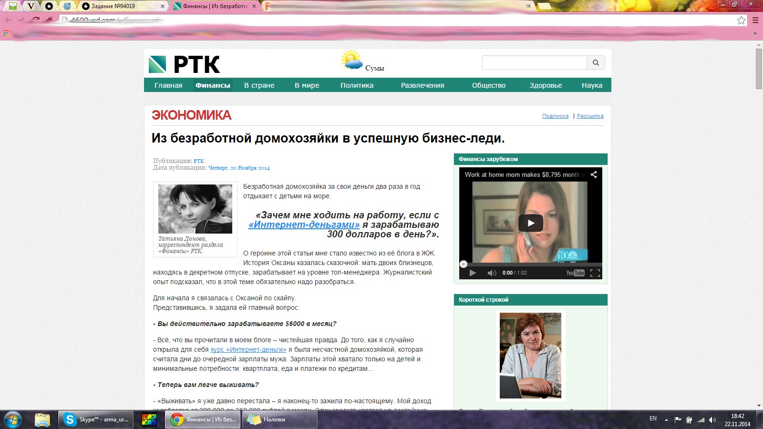
Task: Click the video share icon
Action: point(594,174)
